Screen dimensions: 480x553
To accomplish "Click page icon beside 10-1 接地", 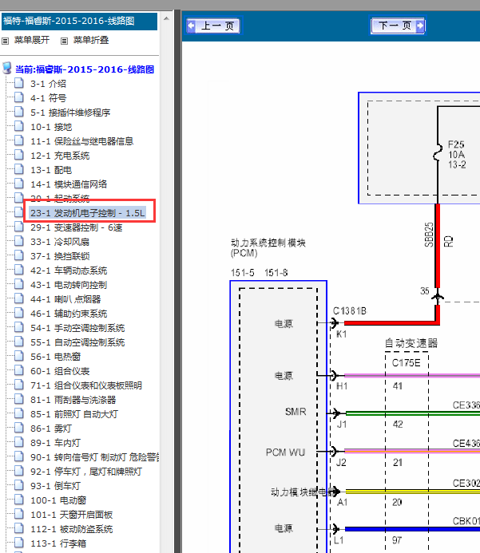I will click(x=19, y=126).
